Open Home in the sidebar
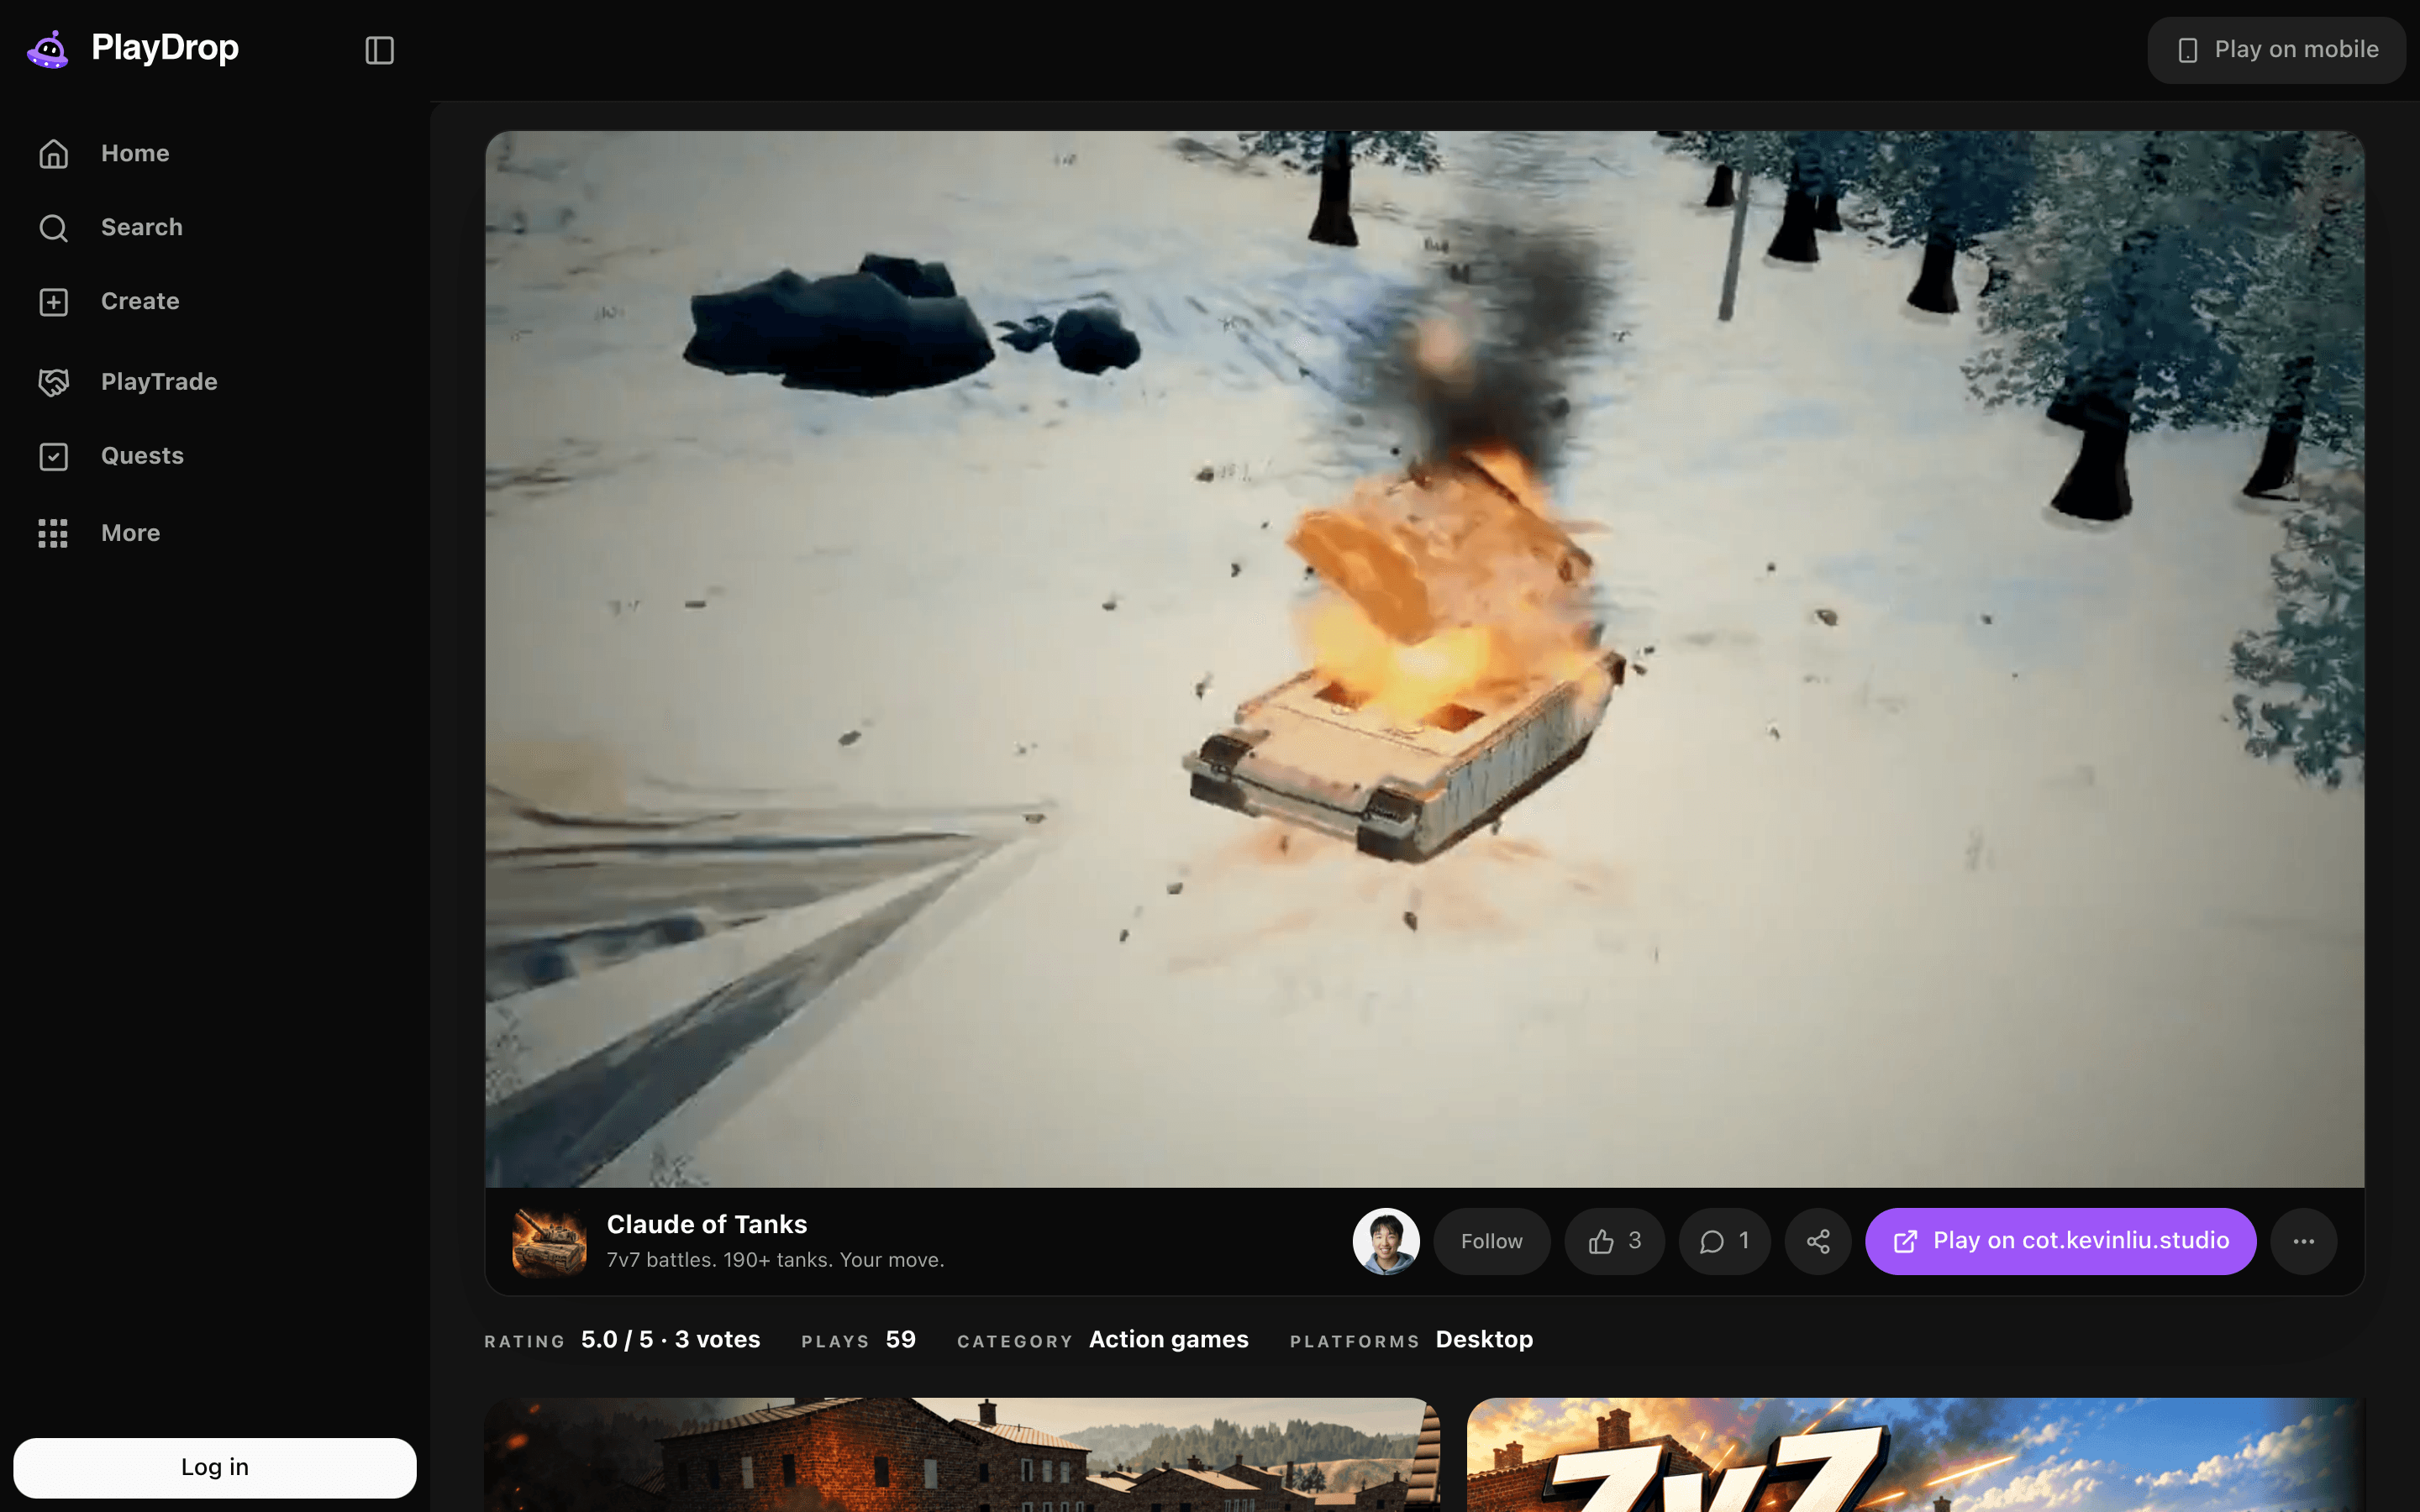Image resolution: width=2420 pixels, height=1512 pixels. point(214,153)
